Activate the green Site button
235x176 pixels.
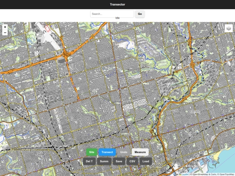[x=92, y=152]
